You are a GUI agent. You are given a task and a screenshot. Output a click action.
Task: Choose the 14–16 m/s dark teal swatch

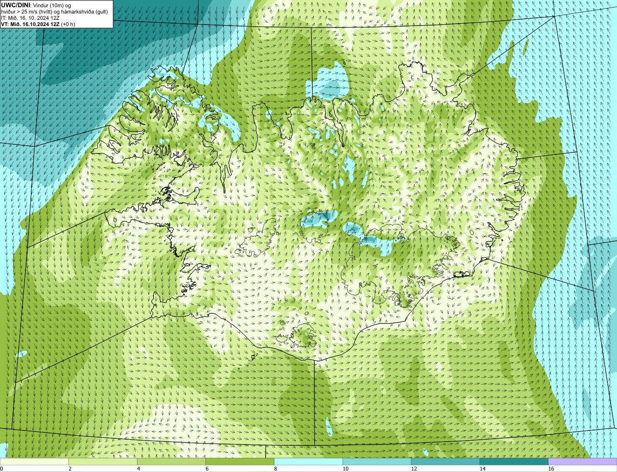pos(514,462)
